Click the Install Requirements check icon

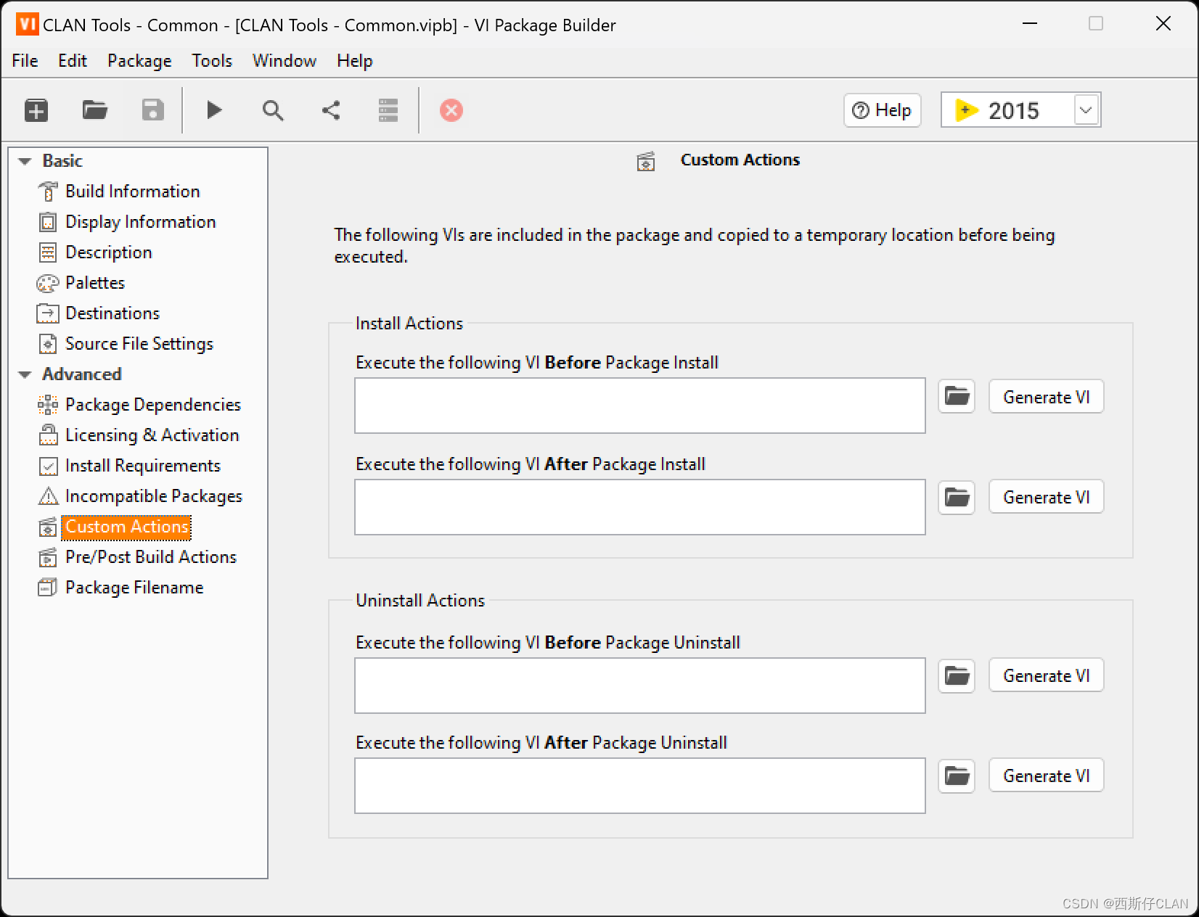48,466
